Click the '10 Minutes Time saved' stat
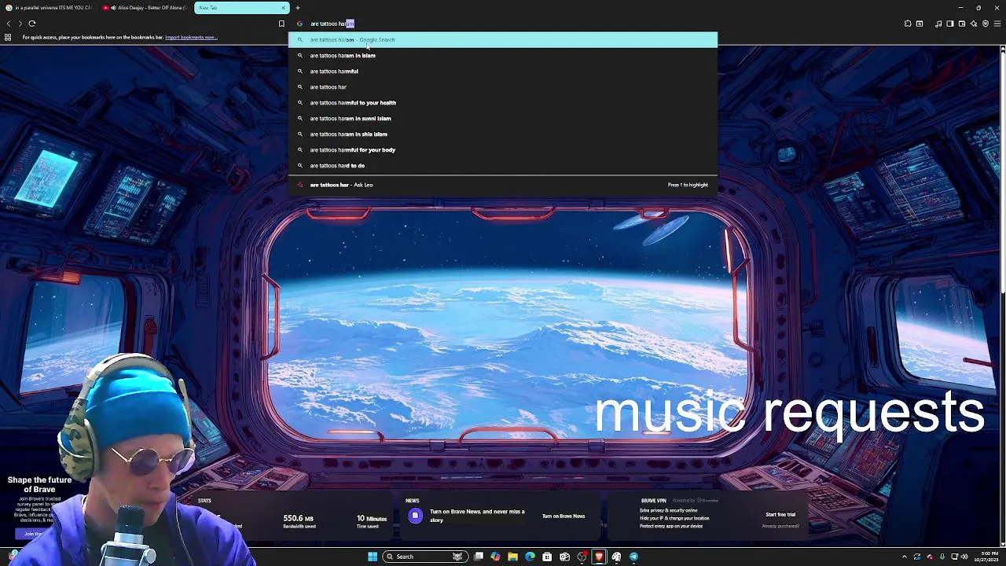This screenshot has height=566, width=1006. pos(372,521)
